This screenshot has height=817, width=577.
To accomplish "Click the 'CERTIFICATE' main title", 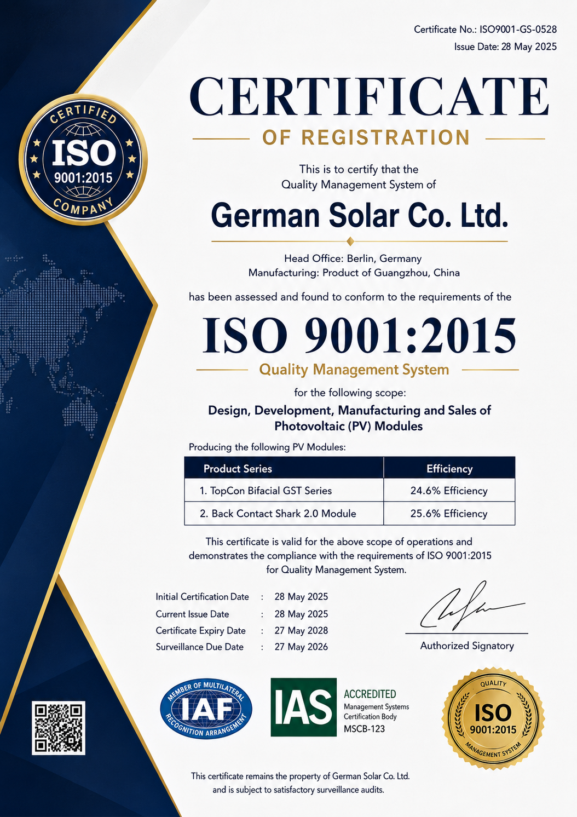I will [x=369, y=96].
